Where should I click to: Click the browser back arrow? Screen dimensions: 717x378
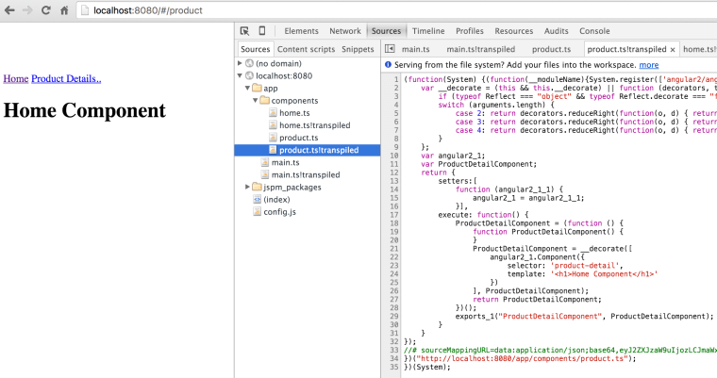[x=9, y=9]
